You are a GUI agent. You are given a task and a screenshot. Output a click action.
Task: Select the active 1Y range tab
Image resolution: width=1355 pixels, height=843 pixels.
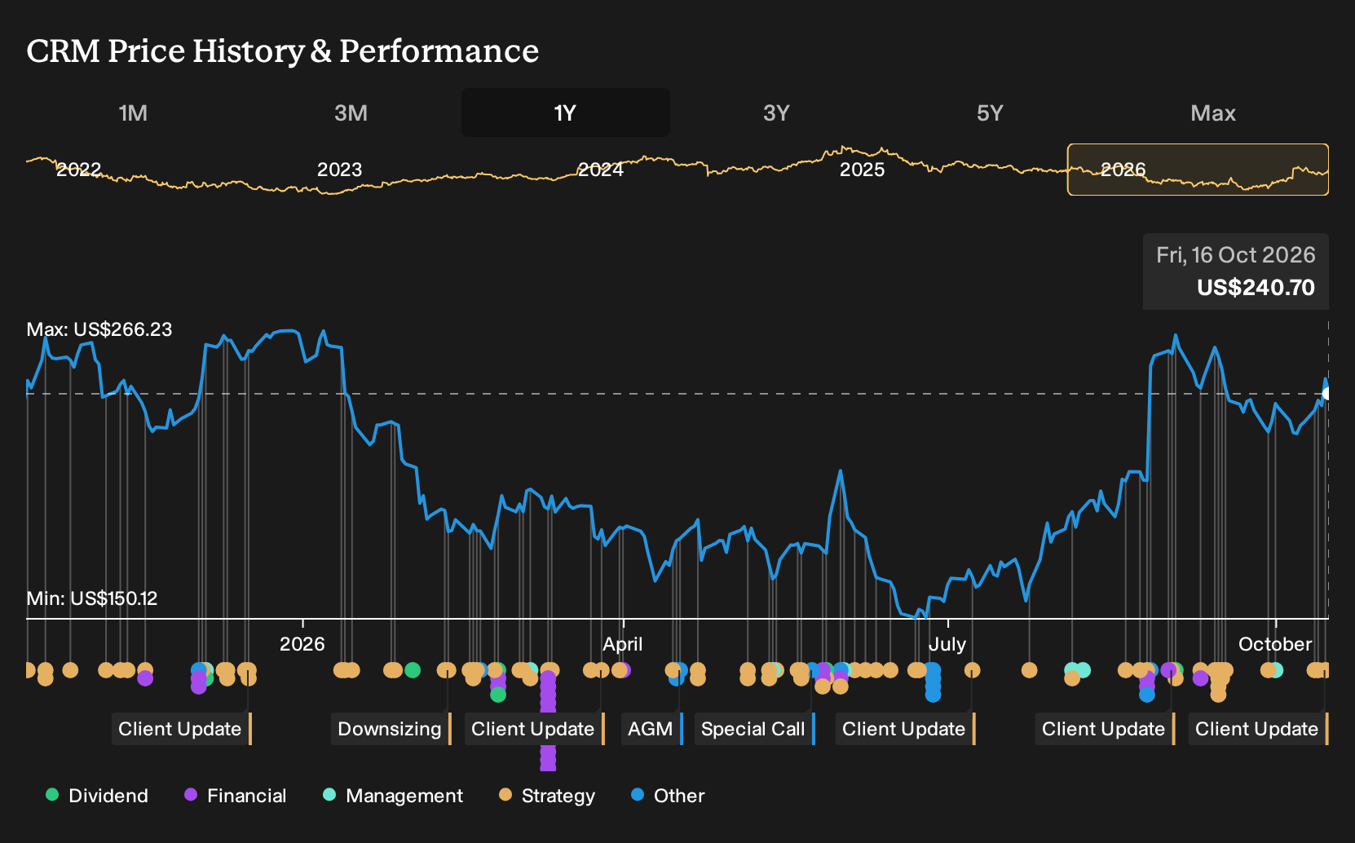point(565,113)
